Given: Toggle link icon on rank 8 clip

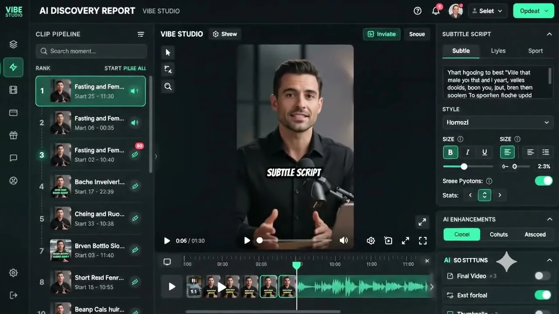Looking at the screenshot, I should [135, 282].
